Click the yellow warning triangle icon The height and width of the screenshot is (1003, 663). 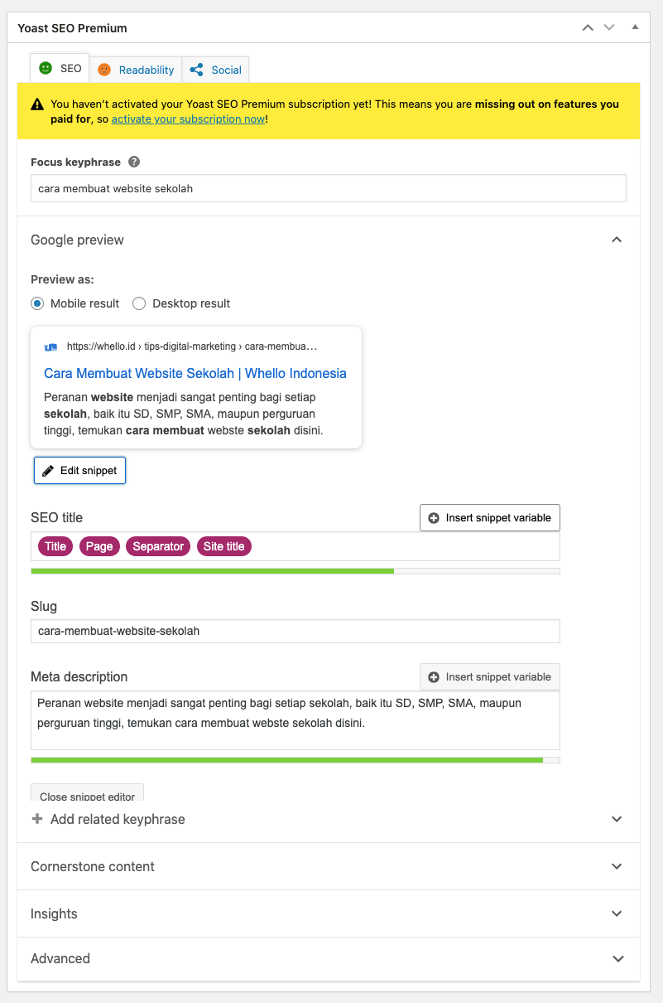point(37,104)
